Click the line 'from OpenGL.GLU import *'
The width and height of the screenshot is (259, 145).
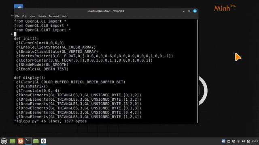pyautogui.click(x=41, y=25)
